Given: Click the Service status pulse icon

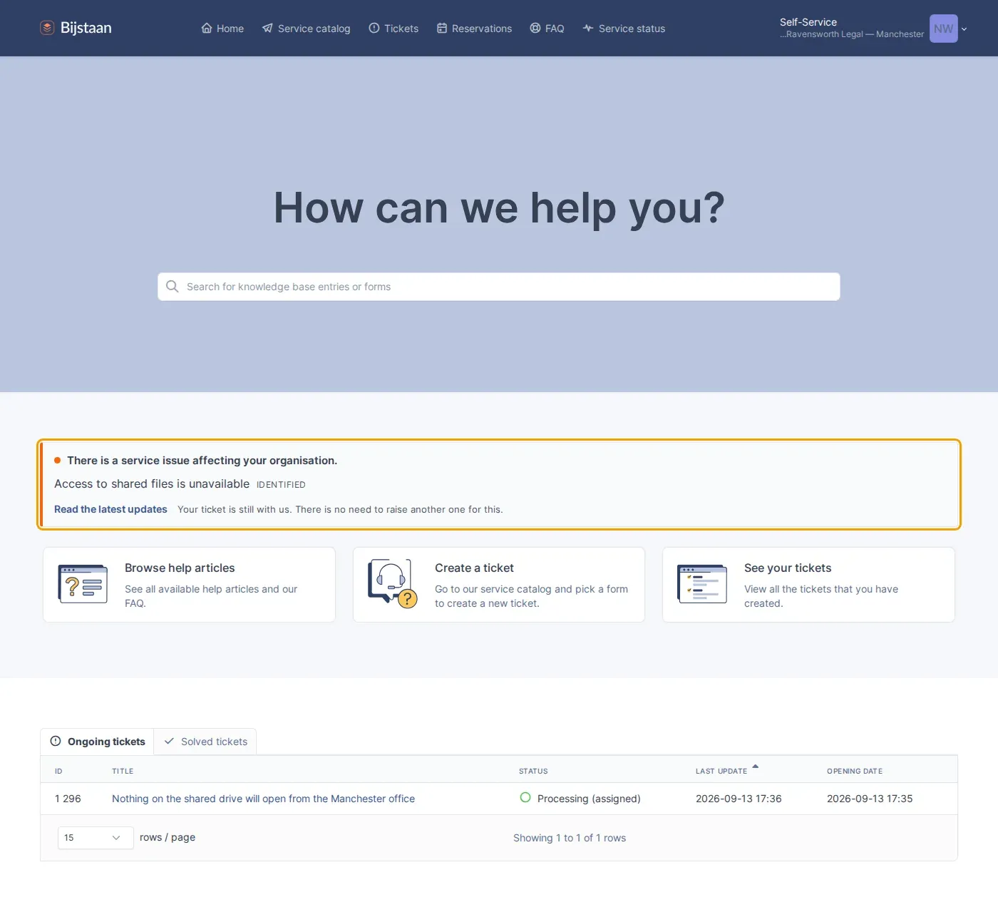Looking at the screenshot, I should [x=588, y=29].
